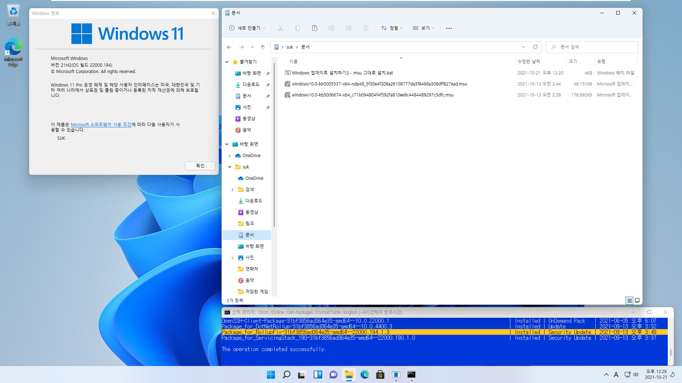Click the Copy icon in Explorer toolbar

pos(297,28)
